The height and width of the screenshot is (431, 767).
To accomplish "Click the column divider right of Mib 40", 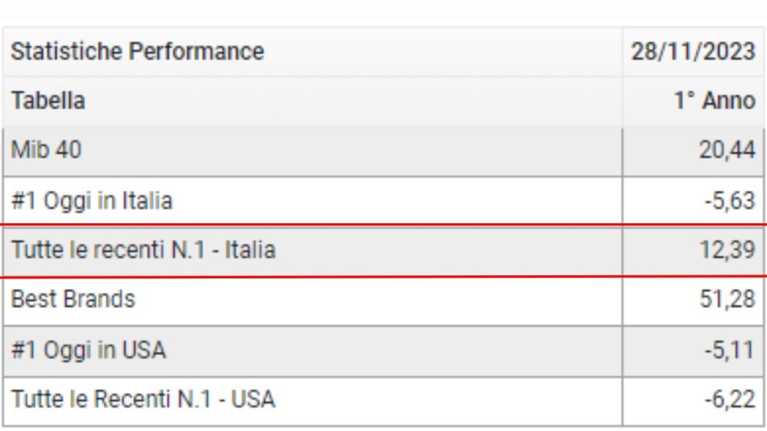I will pos(622,152).
